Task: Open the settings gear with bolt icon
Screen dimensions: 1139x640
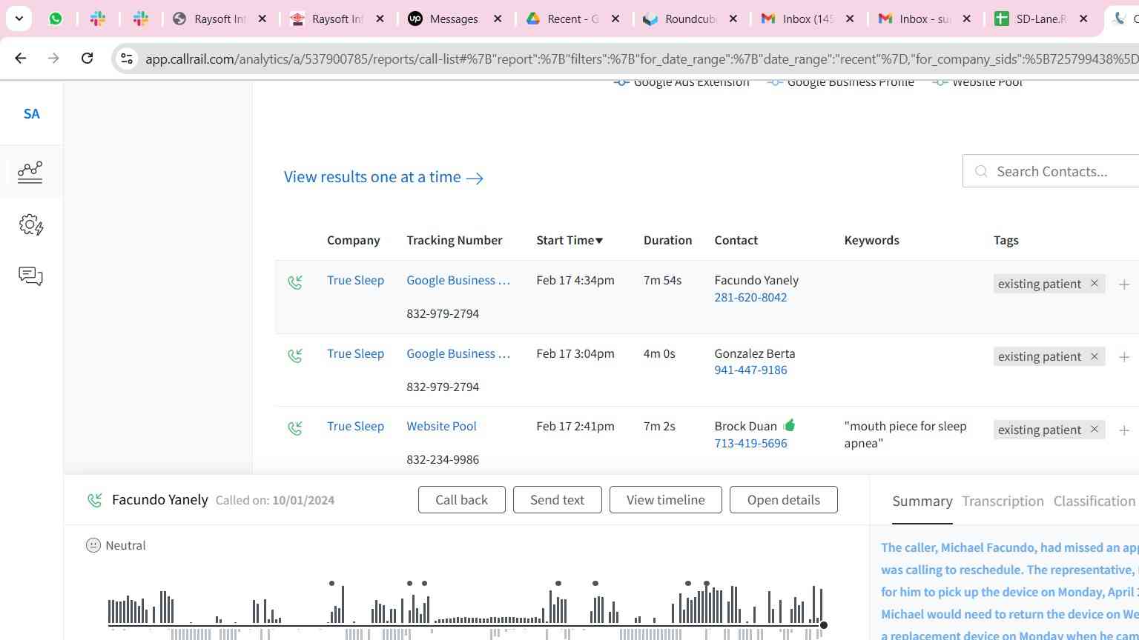Action: [30, 225]
